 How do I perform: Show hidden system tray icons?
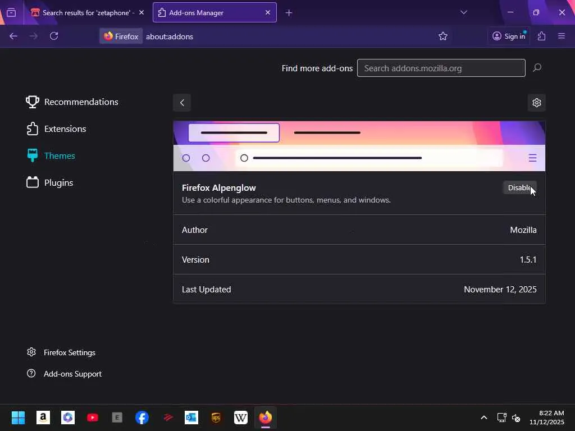tap(484, 418)
